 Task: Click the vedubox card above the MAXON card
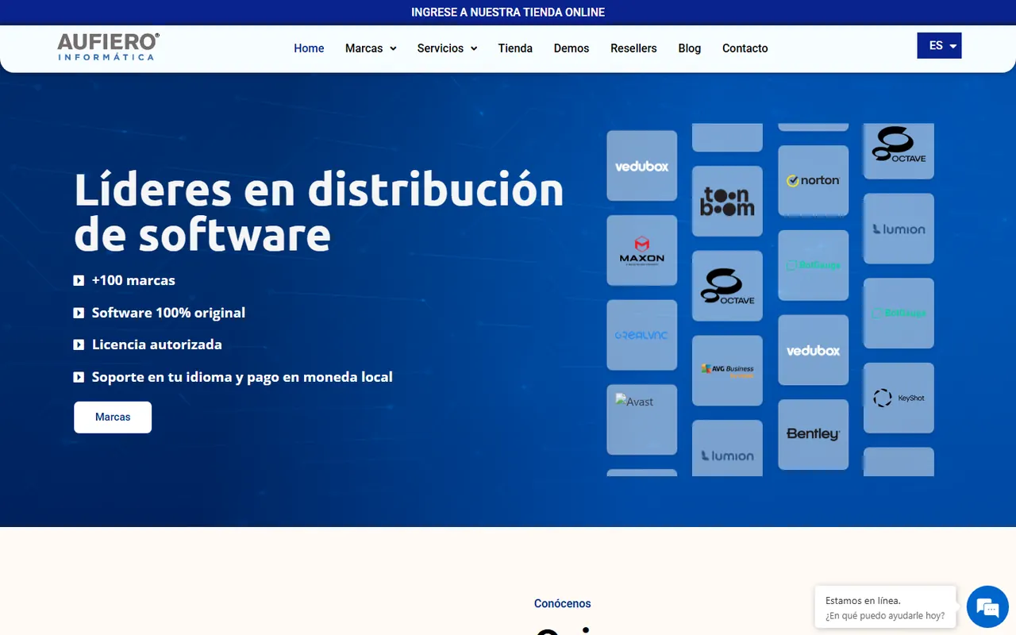pos(642,166)
